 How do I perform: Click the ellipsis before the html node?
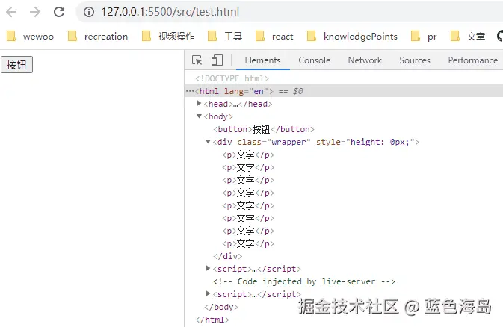(x=190, y=91)
